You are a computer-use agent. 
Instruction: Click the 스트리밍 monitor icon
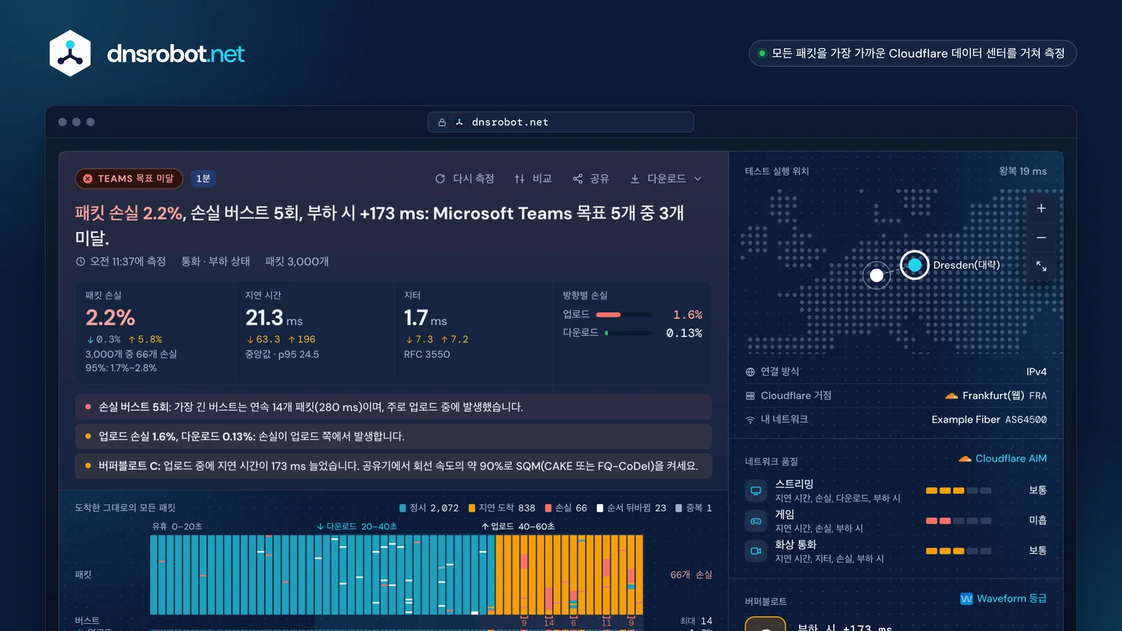(x=756, y=491)
